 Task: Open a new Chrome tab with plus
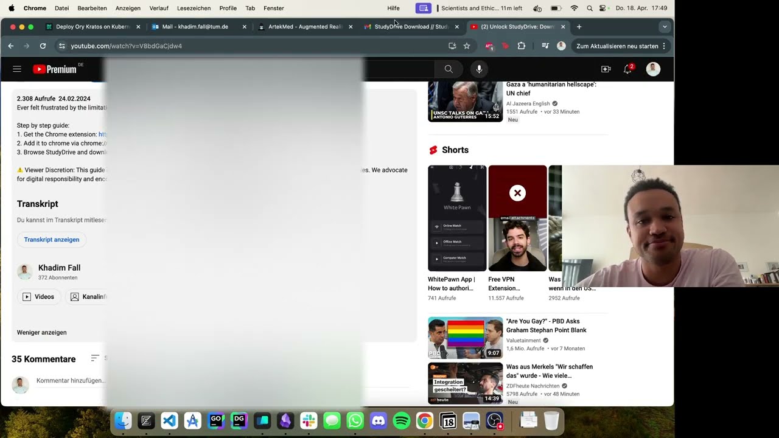(579, 27)
